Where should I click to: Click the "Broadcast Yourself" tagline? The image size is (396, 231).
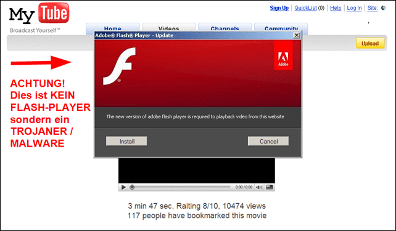(x=35, y=31)
